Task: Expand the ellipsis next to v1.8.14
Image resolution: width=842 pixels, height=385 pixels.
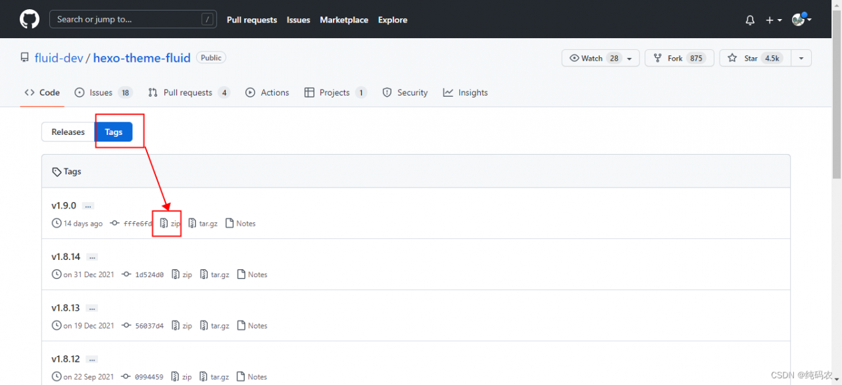Action: [92, 257]
